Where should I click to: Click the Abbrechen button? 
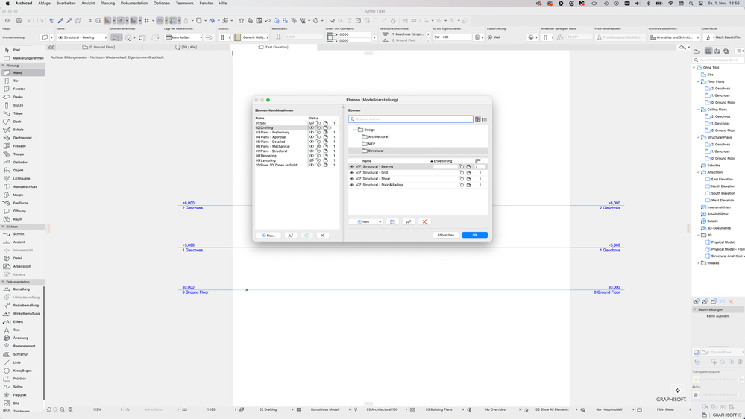point(445,235)
